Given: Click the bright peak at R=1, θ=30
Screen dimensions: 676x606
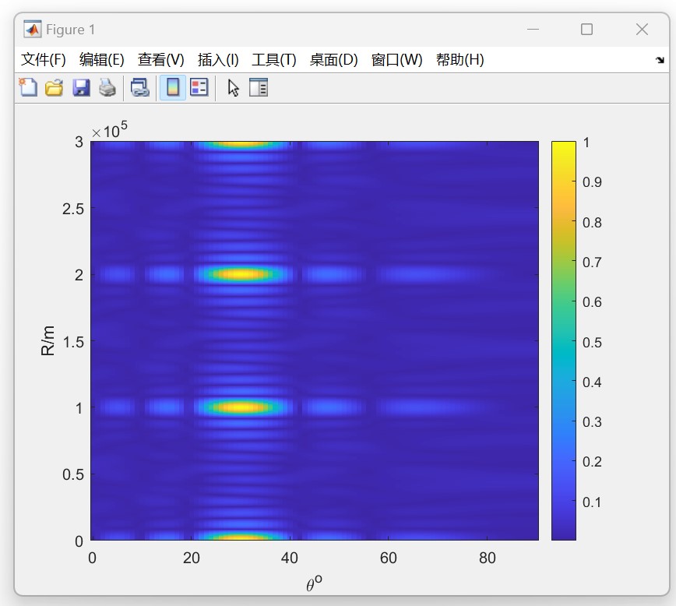Looking at the screenshot, I should [242, 407].
